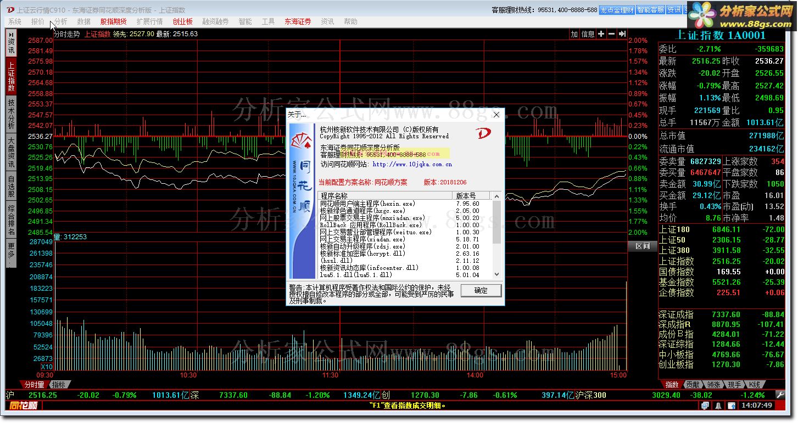Open the 股指期货 menu
The image size is (798, 423).
click(114, 21)
